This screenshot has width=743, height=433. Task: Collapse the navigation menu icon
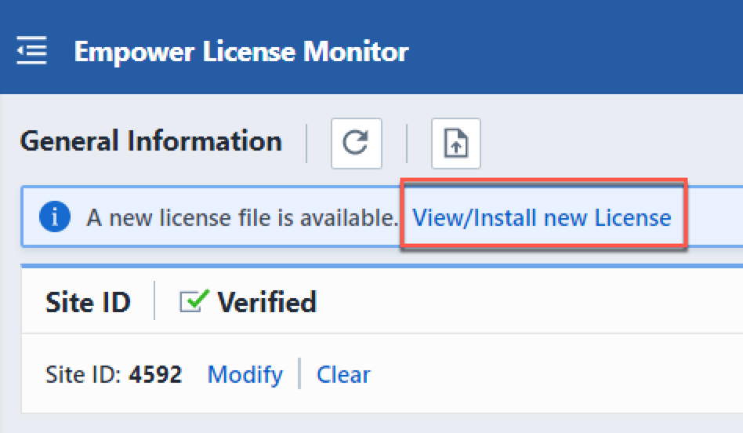(x=32, y=50)
